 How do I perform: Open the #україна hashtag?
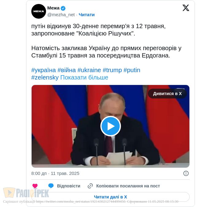coord(44,70)
